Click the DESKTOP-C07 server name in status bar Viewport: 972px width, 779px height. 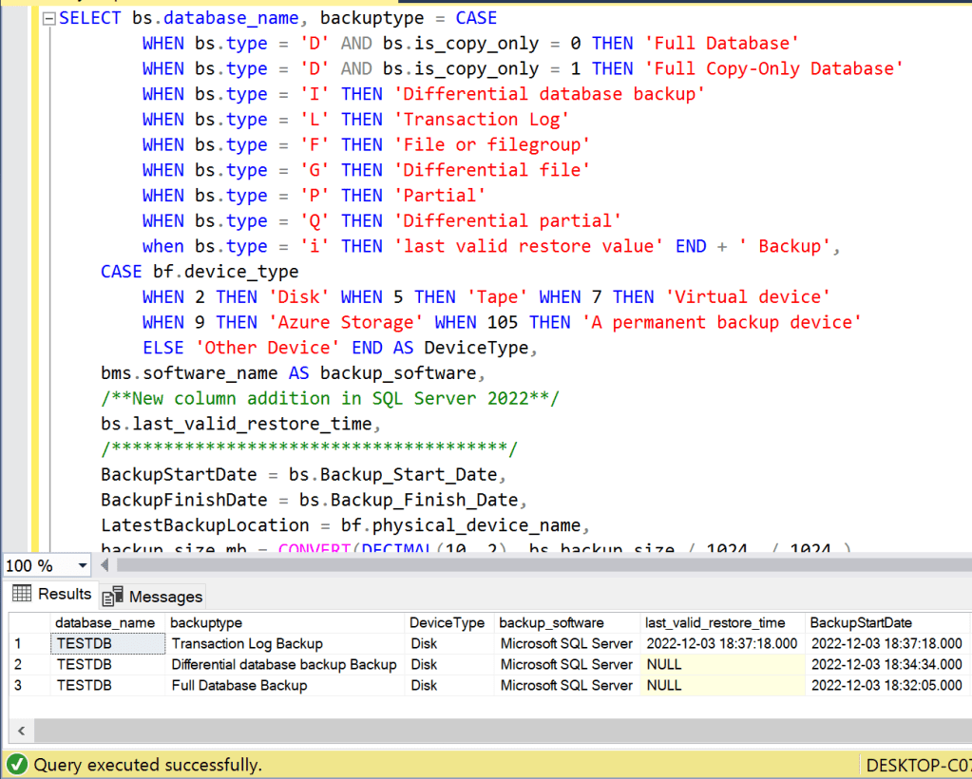pos(918,765)
